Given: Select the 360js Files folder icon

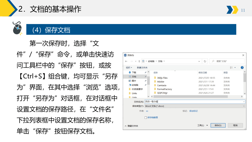Looking at the screenshot, I should 155,77.
